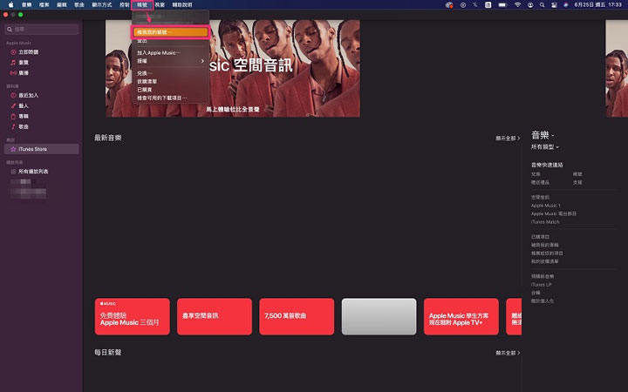Open the Apple Music 學生方案 promo card
628x392 pixels.
tap(461, 316)
